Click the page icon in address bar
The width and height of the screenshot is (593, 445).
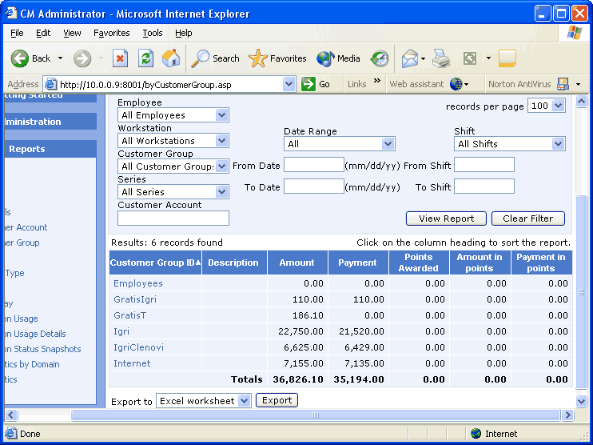tap(50, 84)
